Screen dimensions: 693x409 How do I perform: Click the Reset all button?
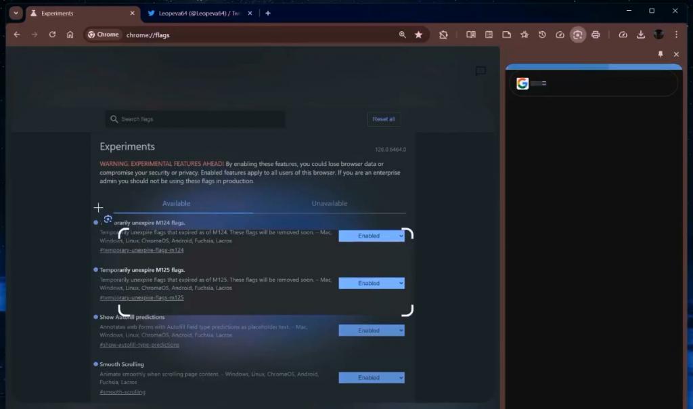[384, 119]
